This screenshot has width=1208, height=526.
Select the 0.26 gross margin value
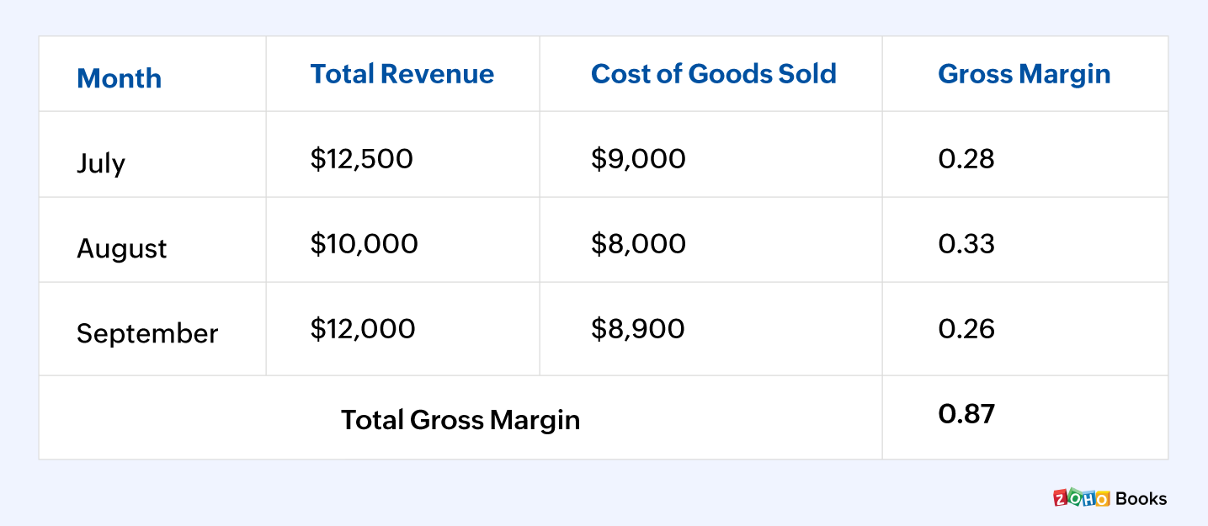pos(966,329)
